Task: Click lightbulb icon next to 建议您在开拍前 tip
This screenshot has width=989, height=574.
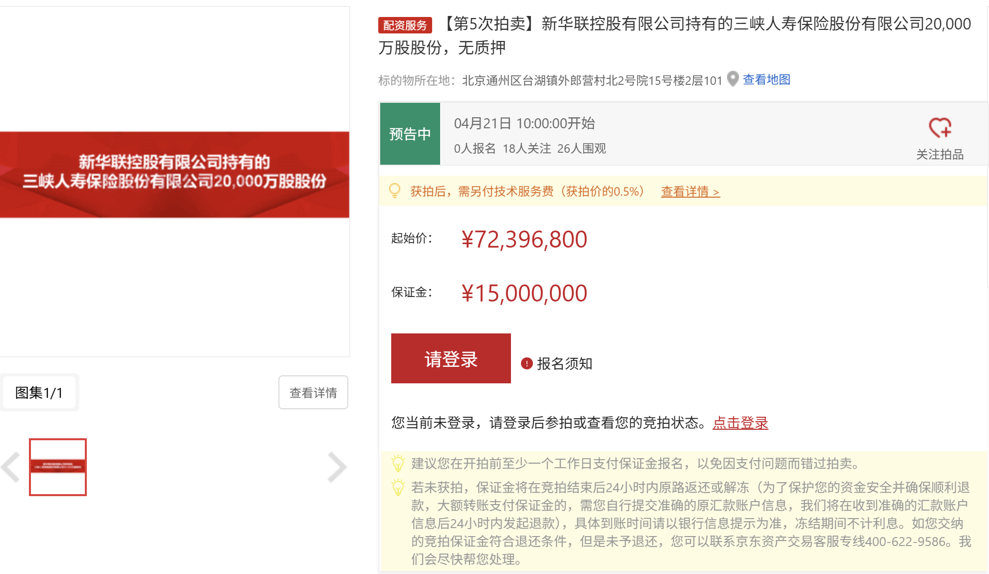Action: pos(398,463)
